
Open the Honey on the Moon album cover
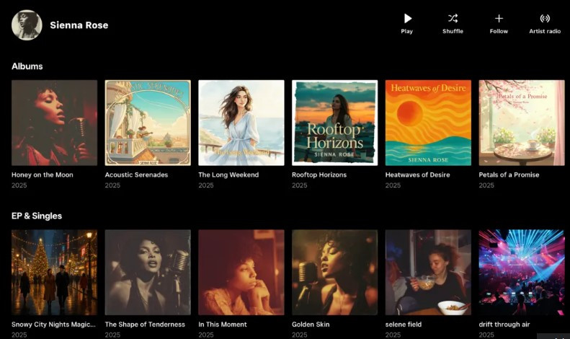click(x=54, y=123)
